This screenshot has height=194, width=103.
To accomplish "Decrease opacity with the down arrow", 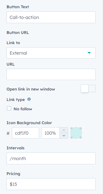I will [64, 136].
